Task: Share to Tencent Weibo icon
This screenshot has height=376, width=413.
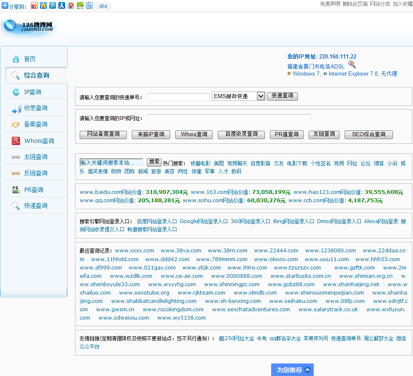Action: (53, 5)
